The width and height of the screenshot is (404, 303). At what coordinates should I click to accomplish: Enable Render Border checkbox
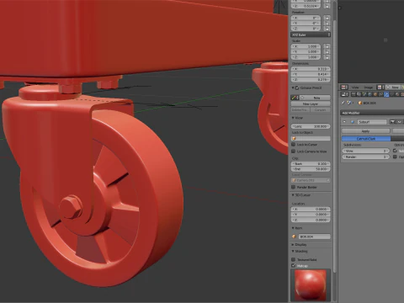(x=294, y=187)
